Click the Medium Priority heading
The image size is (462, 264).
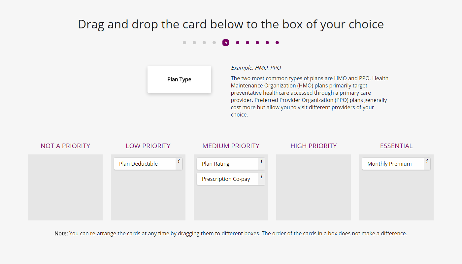(x=231, y=146)
